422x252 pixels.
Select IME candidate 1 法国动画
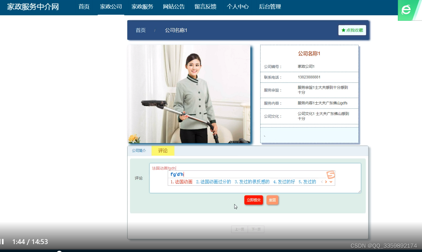tap(181, 182)
